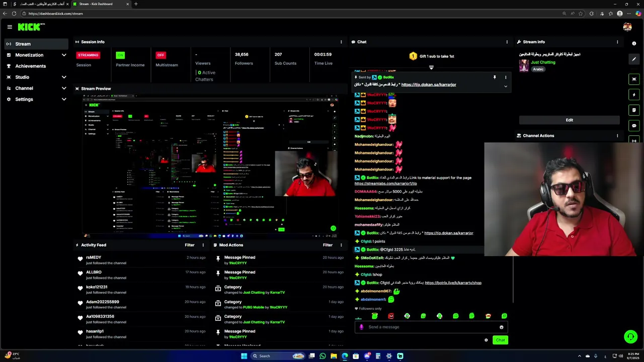
Task: Click follower ALLBRO in Activity Feed
Action: tap(94, 272)
